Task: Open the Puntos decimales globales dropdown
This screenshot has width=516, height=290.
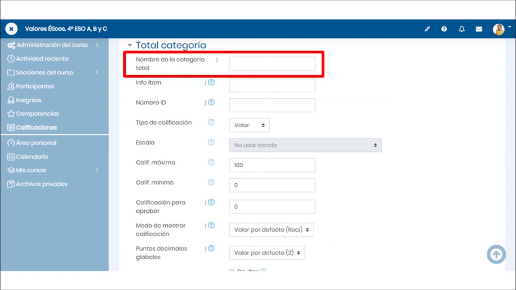Action: click(x=267, y=253)
